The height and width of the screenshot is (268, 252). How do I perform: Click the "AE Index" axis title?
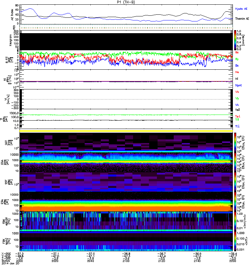pyautogui.click(x=12, y=15)
